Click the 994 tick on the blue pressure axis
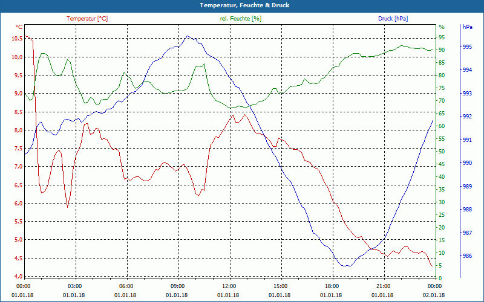Image resolution: width=484 pixels, height=302 pixels. (467, 70)
